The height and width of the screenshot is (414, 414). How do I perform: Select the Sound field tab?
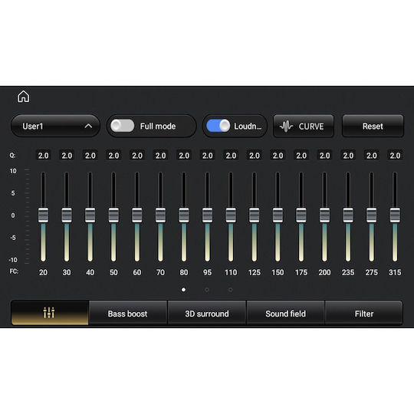click(x=285, y=314)
